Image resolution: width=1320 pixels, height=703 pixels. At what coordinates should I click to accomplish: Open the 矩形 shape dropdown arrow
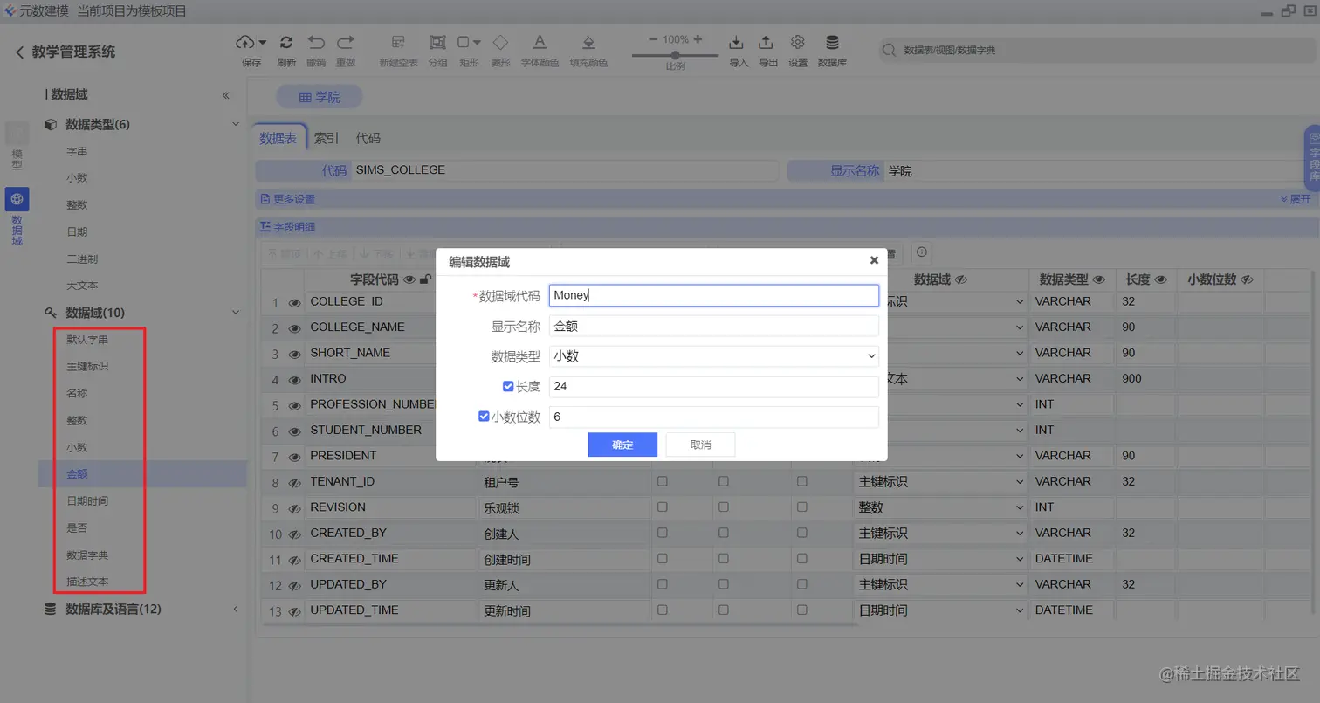click(x=477, y=42)
